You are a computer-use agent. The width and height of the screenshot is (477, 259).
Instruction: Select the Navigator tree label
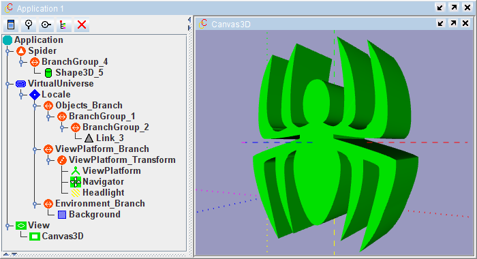104,182
